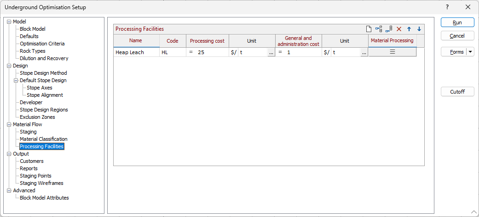Click the Processing cost column header
Image resolution: width=479 pixels, height=217 pixels.
pyautogui.click(x=208, y=41)
